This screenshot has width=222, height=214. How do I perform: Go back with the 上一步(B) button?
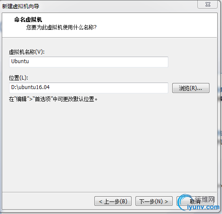point(113,201)
